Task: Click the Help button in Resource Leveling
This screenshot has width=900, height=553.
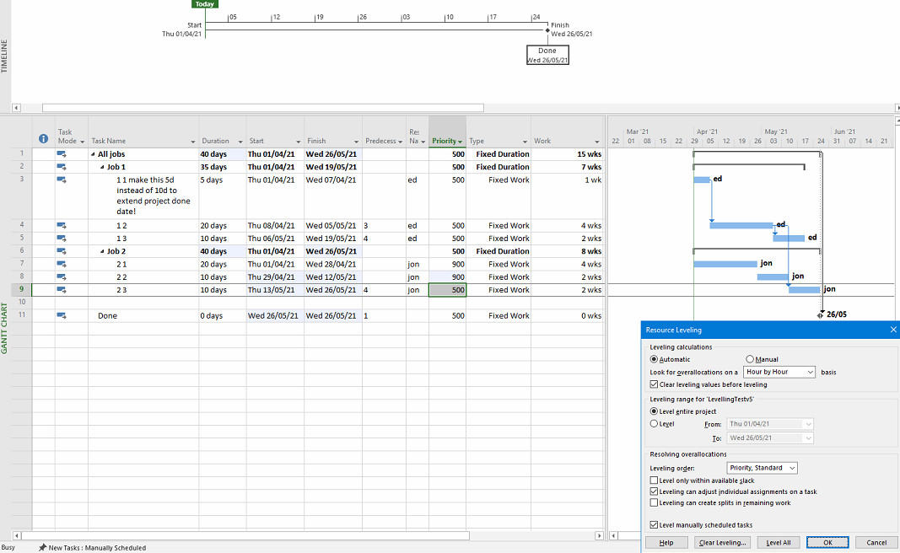Action: [666, 543]
